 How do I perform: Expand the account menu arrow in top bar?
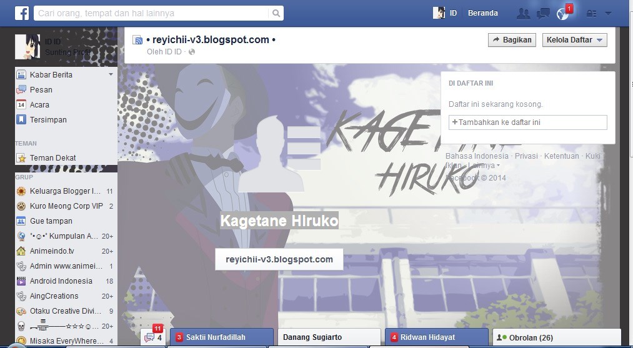(608, 14)
